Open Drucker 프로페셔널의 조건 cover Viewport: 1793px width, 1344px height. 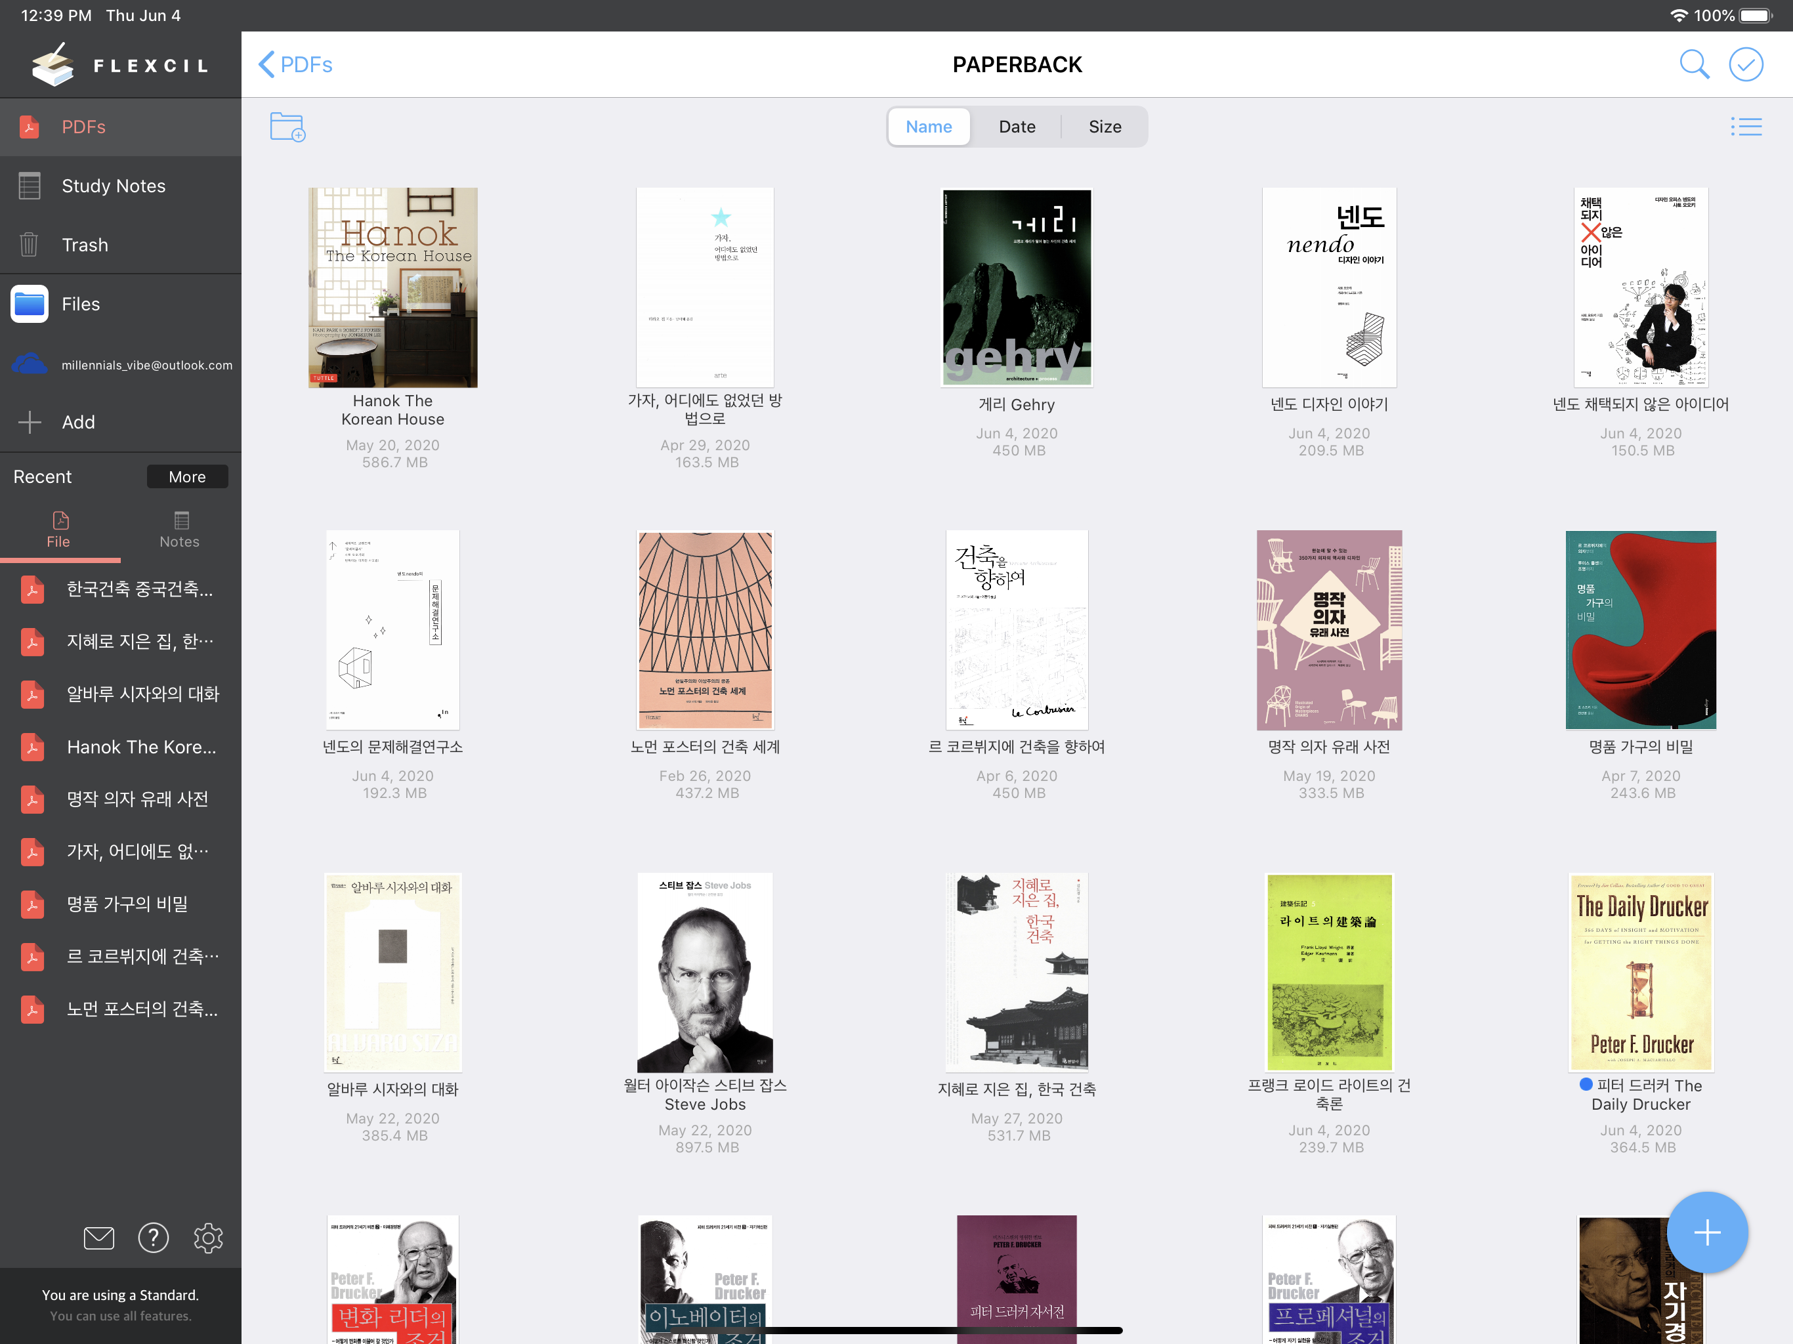(1330, 1279)
